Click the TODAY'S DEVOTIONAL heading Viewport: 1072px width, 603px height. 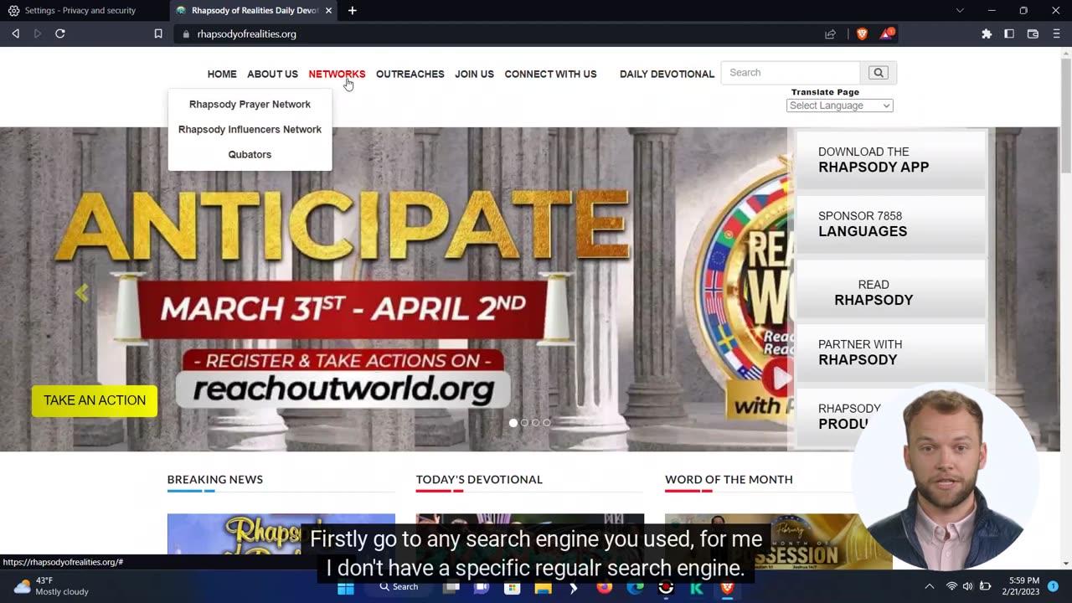tap(479, 479)
